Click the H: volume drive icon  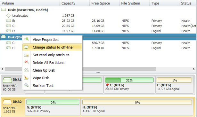[8, 48]
